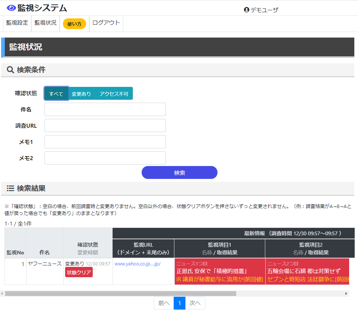Click the 監視URL column header
The image size is (358, 314).
143,248
